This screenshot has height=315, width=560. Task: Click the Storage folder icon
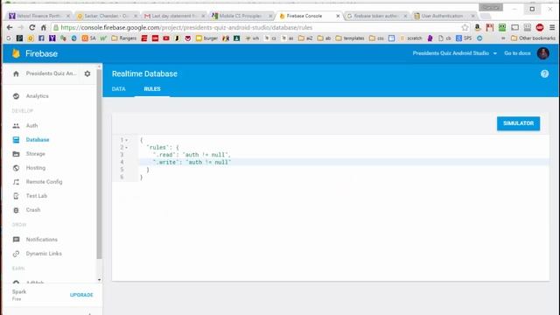pyautogui.click(x=16, y=154)
